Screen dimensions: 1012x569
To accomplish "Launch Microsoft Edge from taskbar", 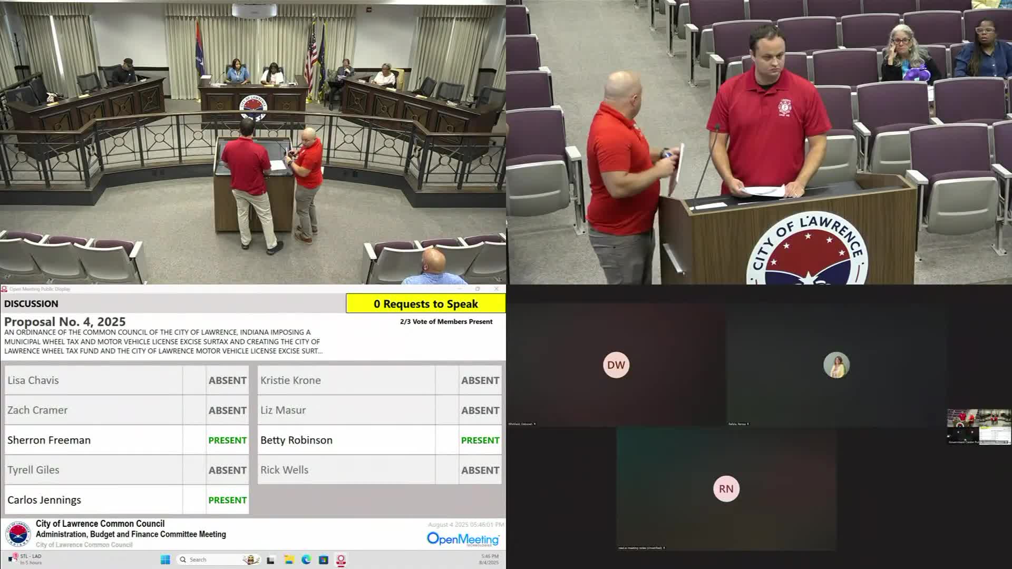I will [306, 560].
